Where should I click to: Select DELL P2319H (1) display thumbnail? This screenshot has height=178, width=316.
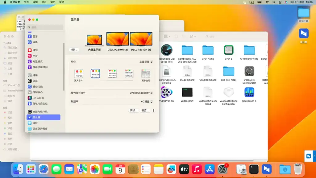pyautogui.click(x=141, y=39)
